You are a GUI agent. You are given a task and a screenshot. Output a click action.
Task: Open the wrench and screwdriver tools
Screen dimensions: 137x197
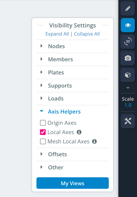coord(128,121)
